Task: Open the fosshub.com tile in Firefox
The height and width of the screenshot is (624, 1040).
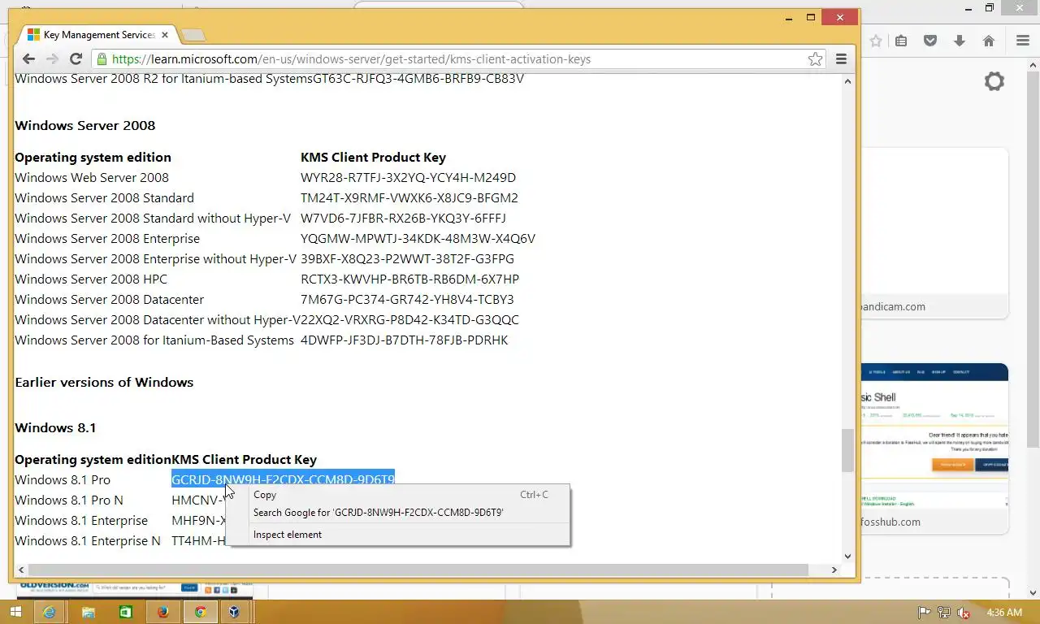Action: pyautogui.click(x=934, y=448)
